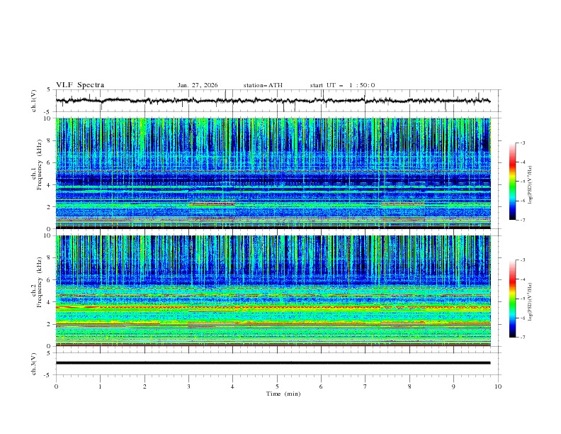
Task: Click the ch.2 spectrogram color bar
Action: click(512, 298)
